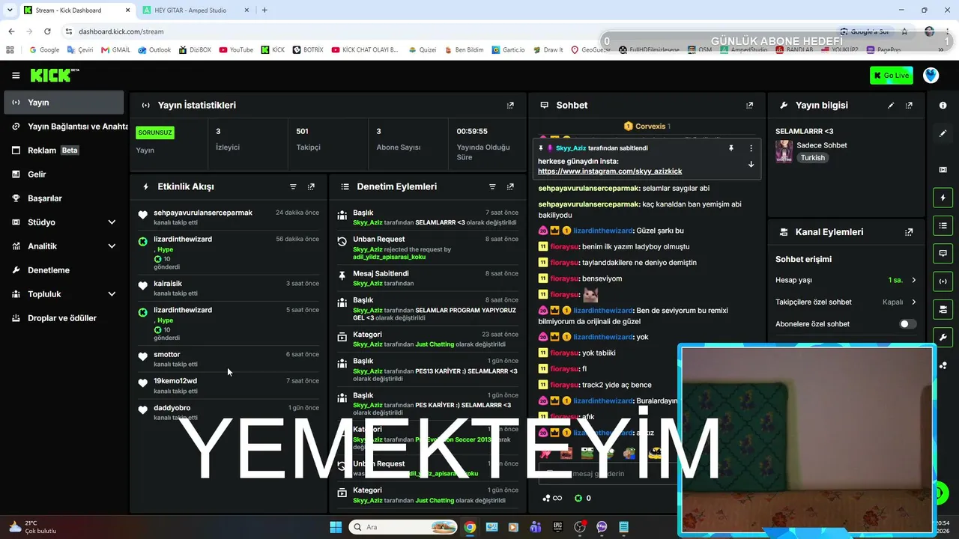959x539 pixels.
Task: Open Droplar ve ödüller in the sidebar
Action: pyautogui.click(x=64, y=318)
